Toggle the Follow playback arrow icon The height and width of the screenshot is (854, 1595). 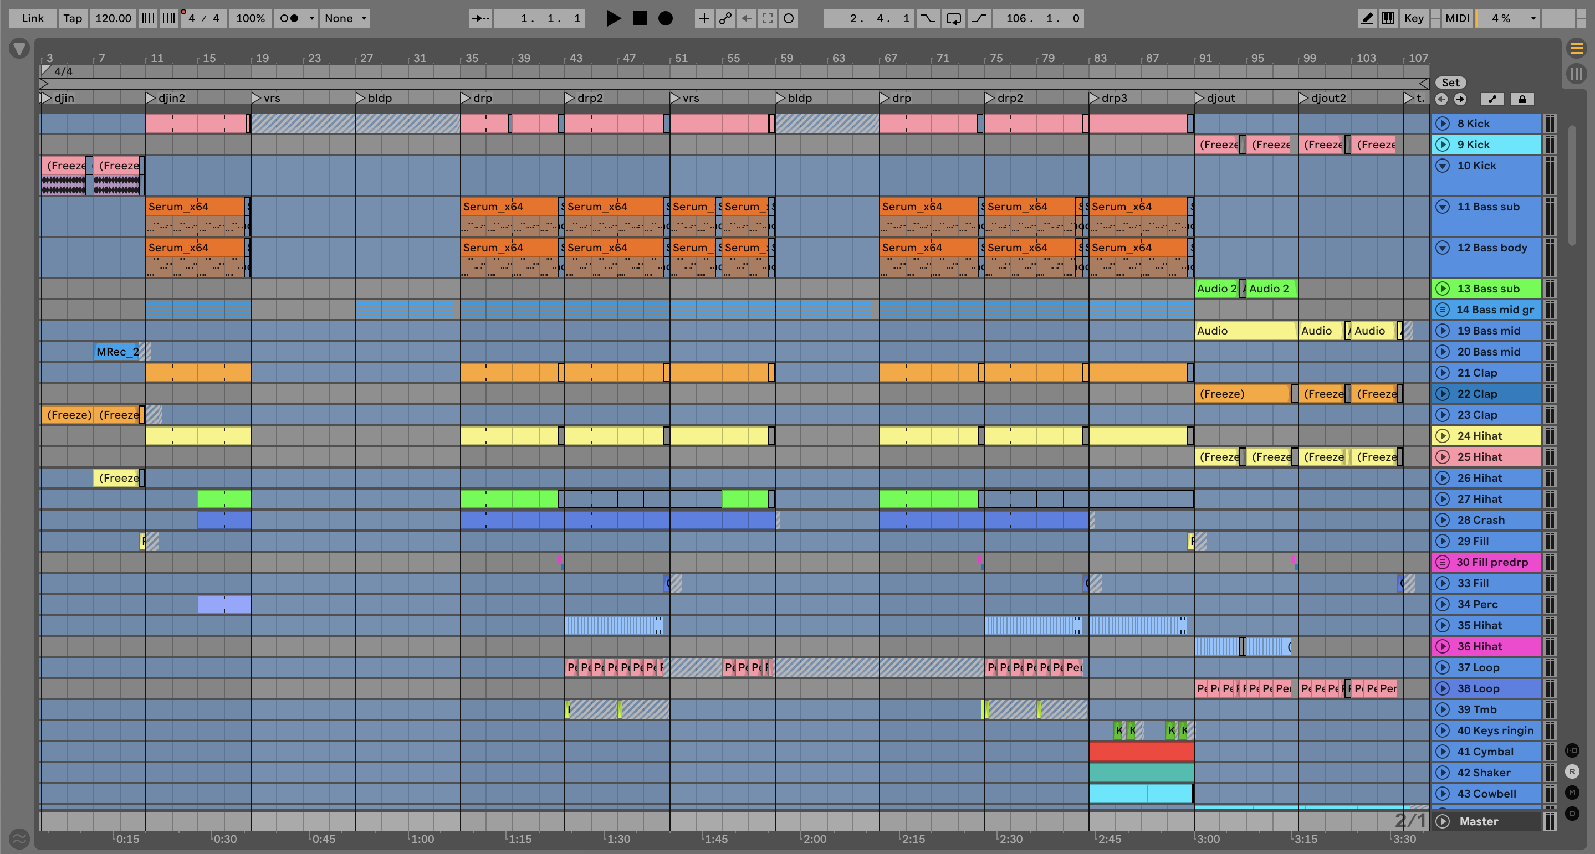480,18
